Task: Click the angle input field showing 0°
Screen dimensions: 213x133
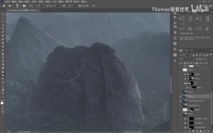Action: (73, 6)
